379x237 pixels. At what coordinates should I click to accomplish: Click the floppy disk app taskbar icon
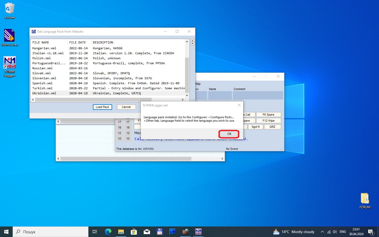coord(159,232)
